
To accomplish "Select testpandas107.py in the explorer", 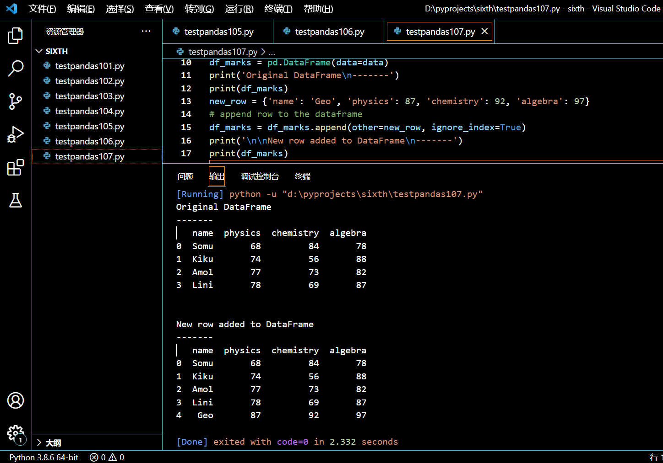I will (97, 156).
